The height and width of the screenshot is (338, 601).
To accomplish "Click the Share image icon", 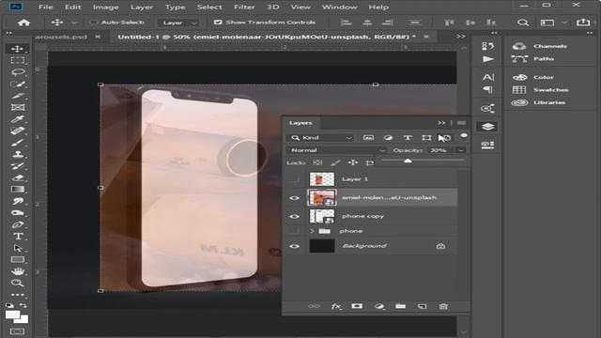I will (583, 23).
